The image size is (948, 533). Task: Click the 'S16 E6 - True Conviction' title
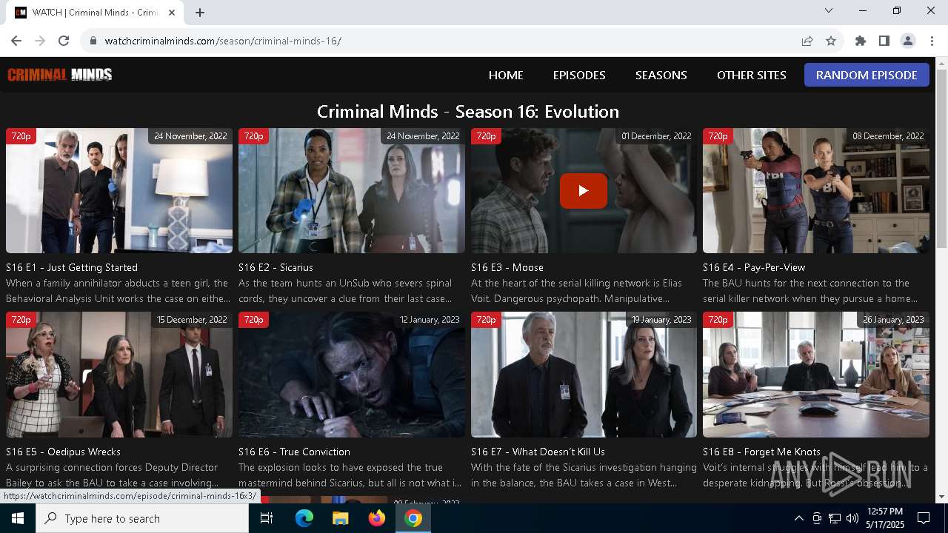pyautogui.click(x=294, y=452)
